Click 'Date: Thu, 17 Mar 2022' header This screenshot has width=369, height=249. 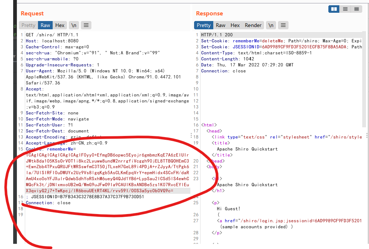(247, 65)
